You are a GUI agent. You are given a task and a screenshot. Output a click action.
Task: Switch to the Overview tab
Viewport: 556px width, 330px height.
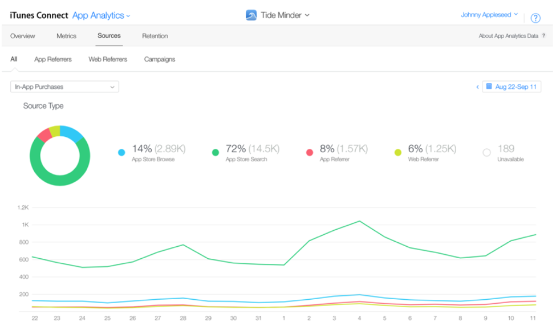tap(23, 36)
